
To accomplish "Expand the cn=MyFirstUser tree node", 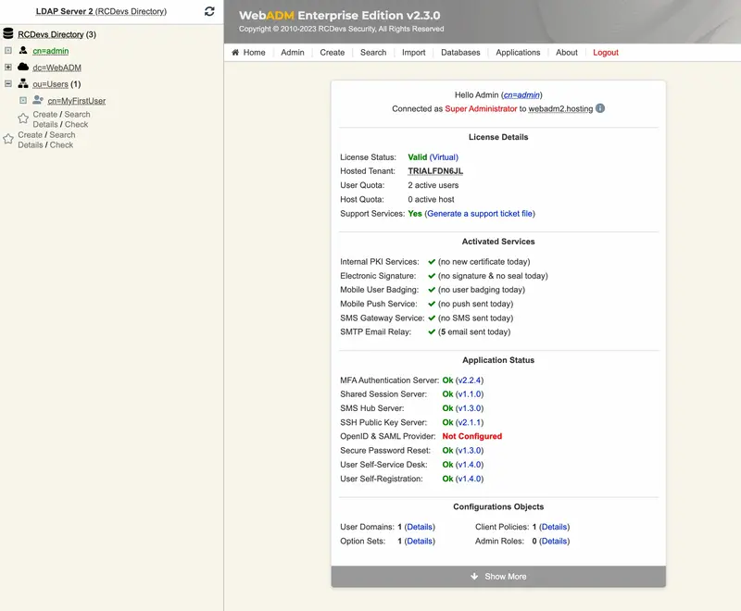I will [22, 100].
